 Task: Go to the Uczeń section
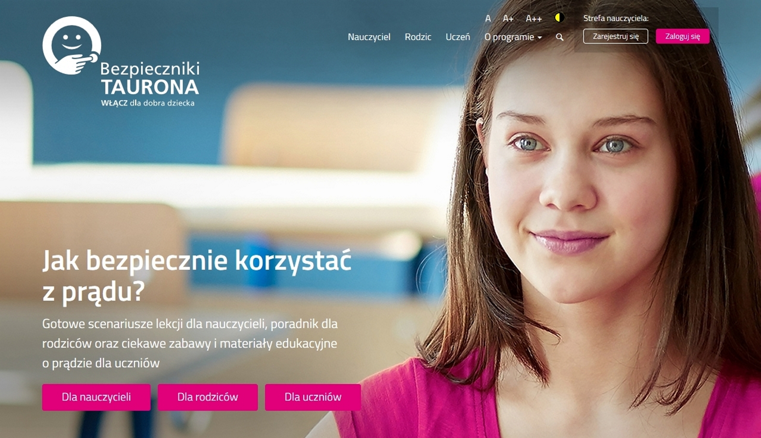pyautogui.click(x=457, y=37)
